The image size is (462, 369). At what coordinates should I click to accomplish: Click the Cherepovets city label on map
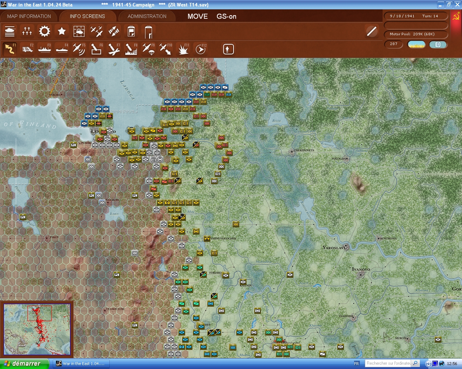pyautogui.click(x=304, y=150)
